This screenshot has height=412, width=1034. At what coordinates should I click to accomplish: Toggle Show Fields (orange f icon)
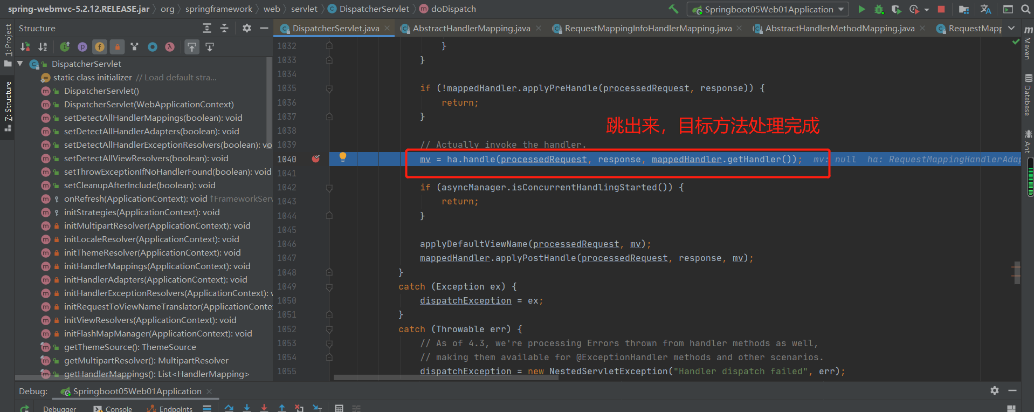(100, 47)
